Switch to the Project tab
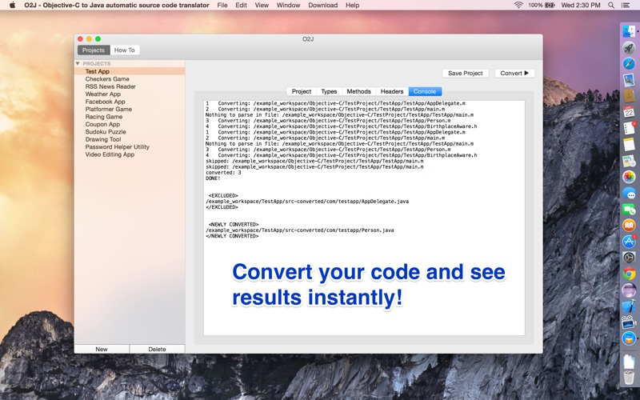640x400 pixels. [x=302, y=91]
